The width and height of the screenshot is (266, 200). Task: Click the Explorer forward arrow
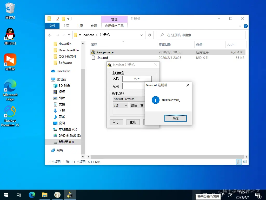pyautogui.click(x=58, y=35)
